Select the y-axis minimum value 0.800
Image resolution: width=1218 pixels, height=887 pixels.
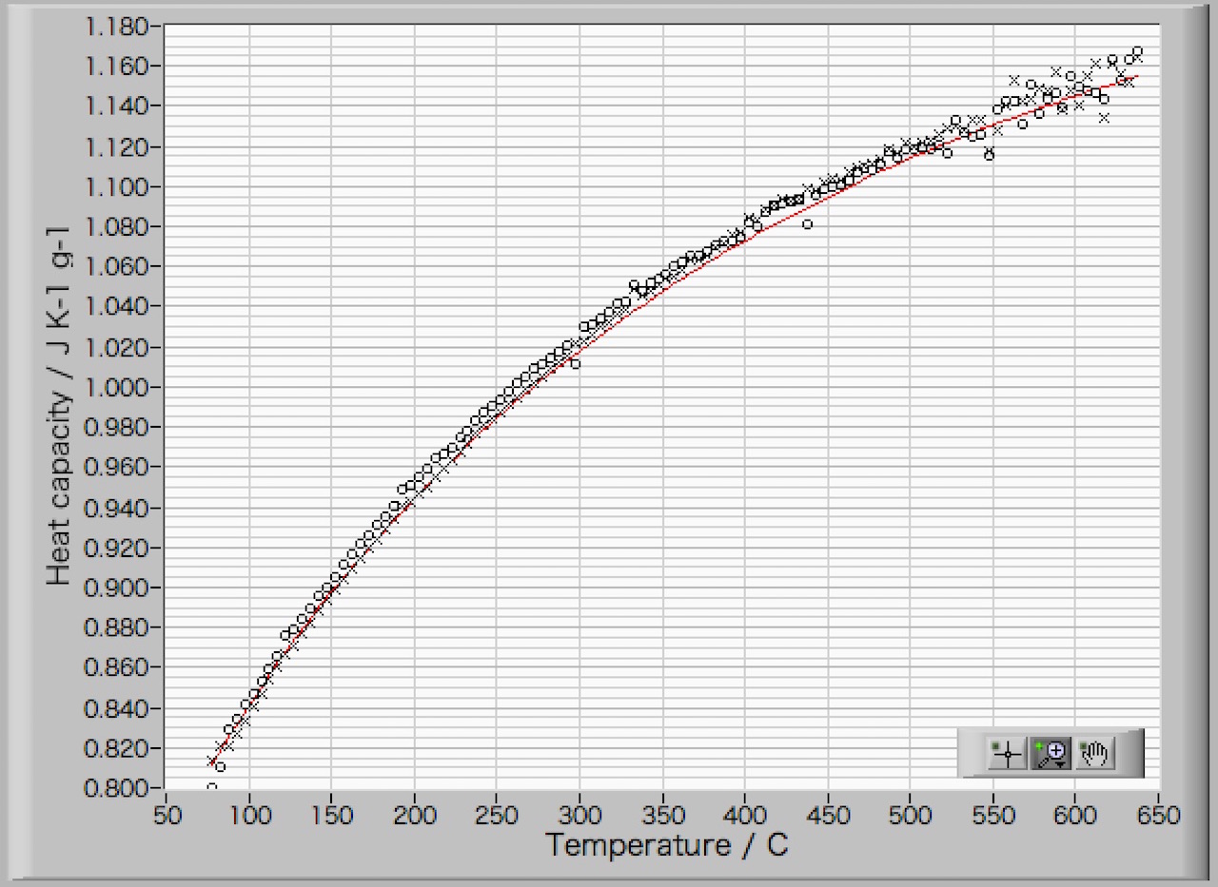tap(117, 788)
